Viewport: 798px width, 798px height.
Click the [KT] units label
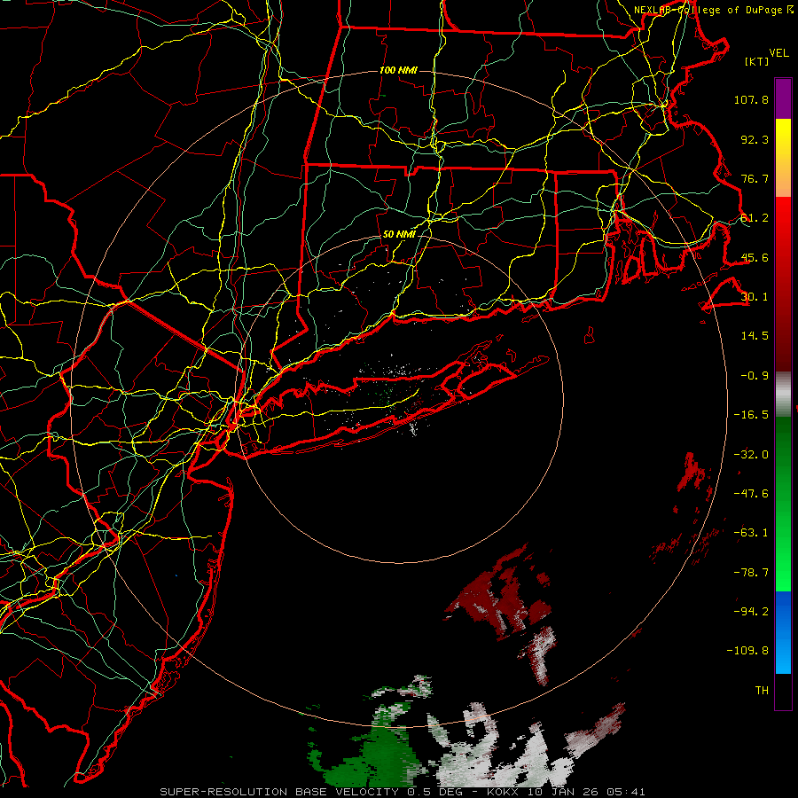pos(756,61)
